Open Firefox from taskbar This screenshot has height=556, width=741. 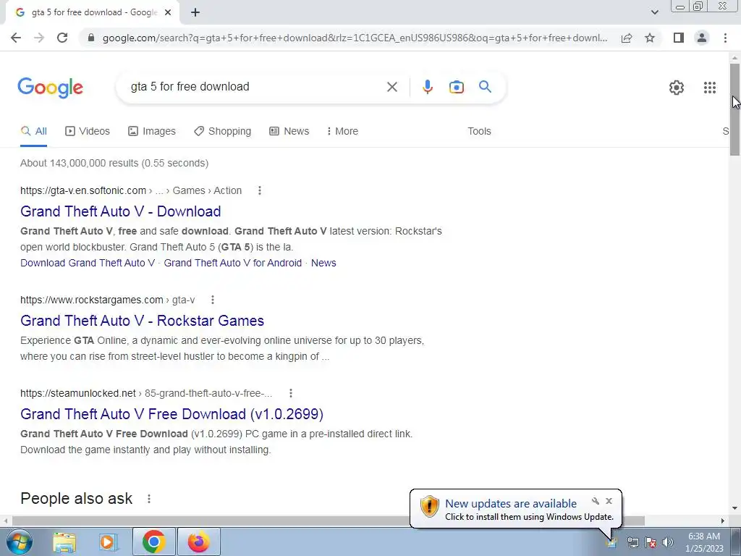coord(198,542)
